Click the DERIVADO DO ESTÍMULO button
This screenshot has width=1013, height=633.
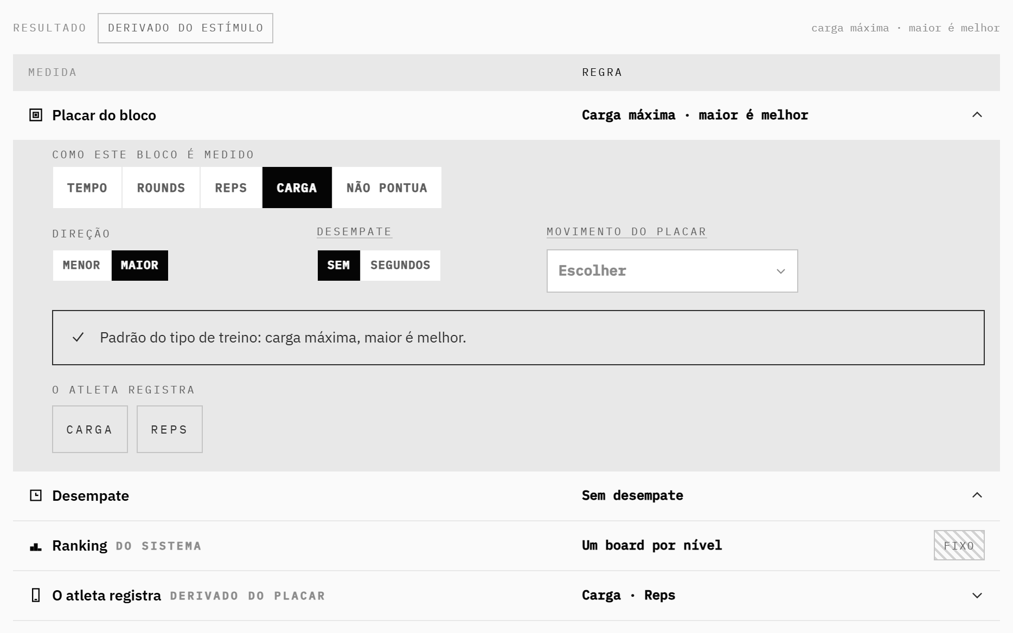[x=185, y=28]
